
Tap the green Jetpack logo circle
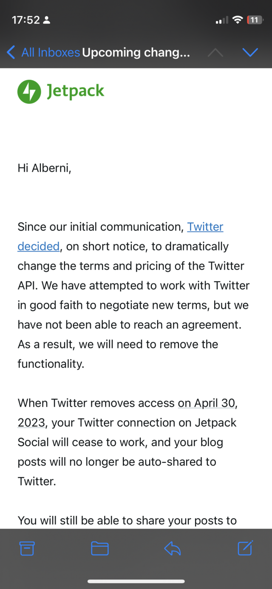pos(29,91)
